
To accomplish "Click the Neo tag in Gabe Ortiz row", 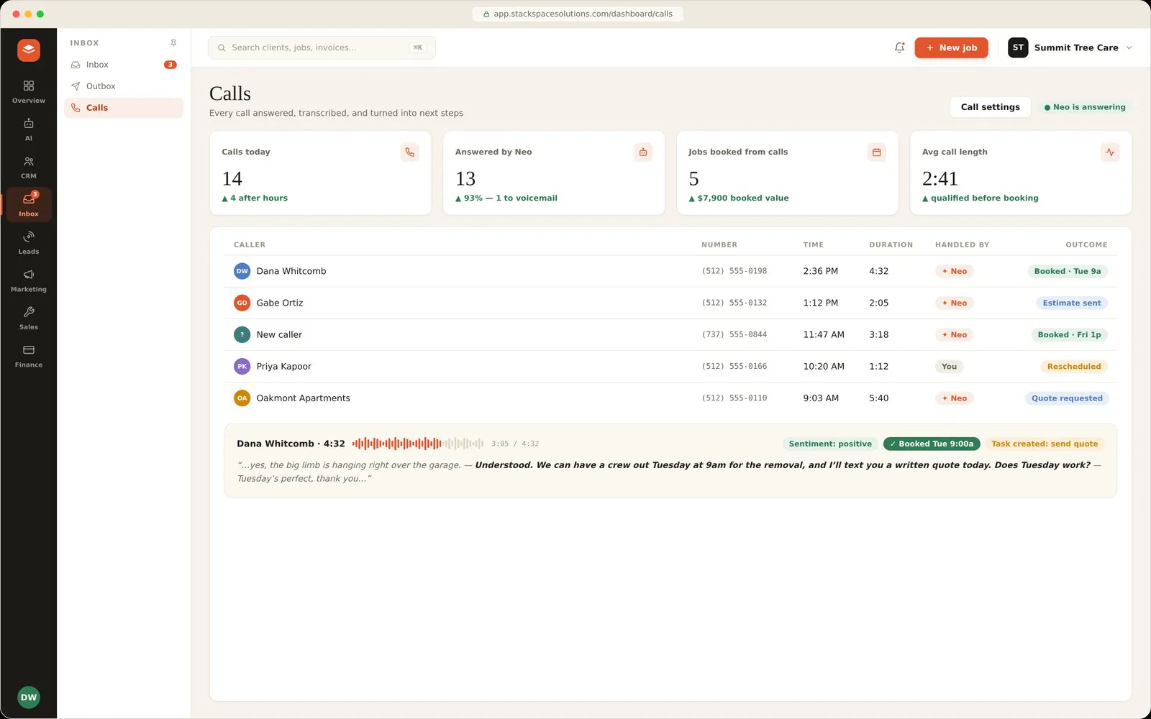I will [x=955, y=303].
